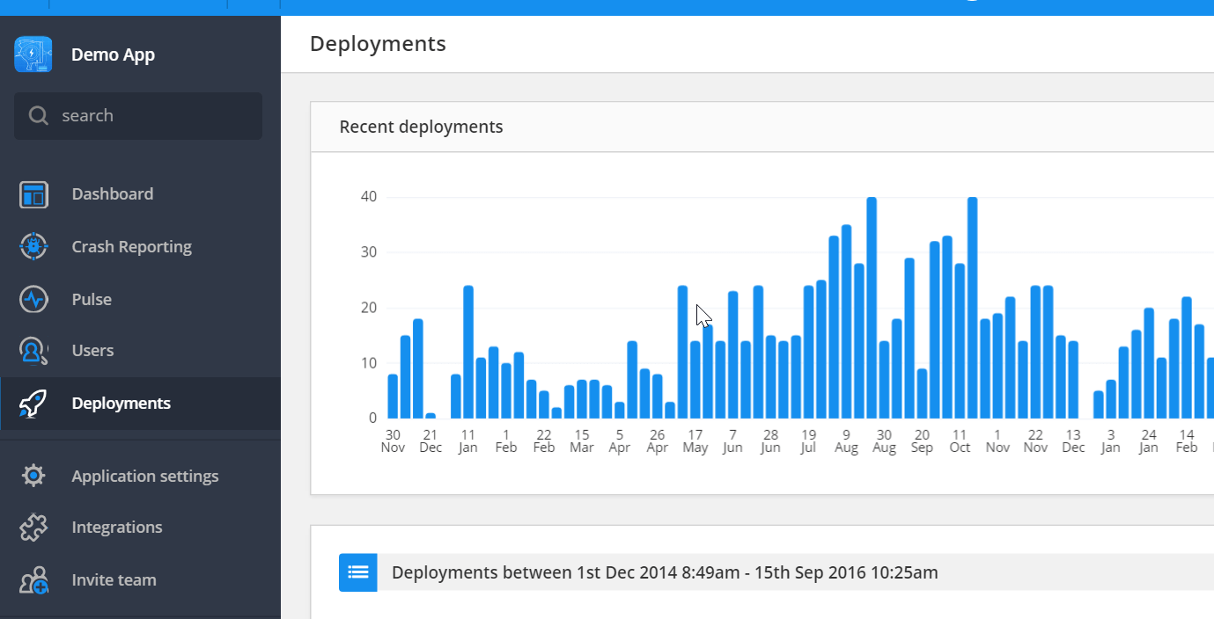
Task: Click the Crash Reporting bug icon
Action: (33, 246)
